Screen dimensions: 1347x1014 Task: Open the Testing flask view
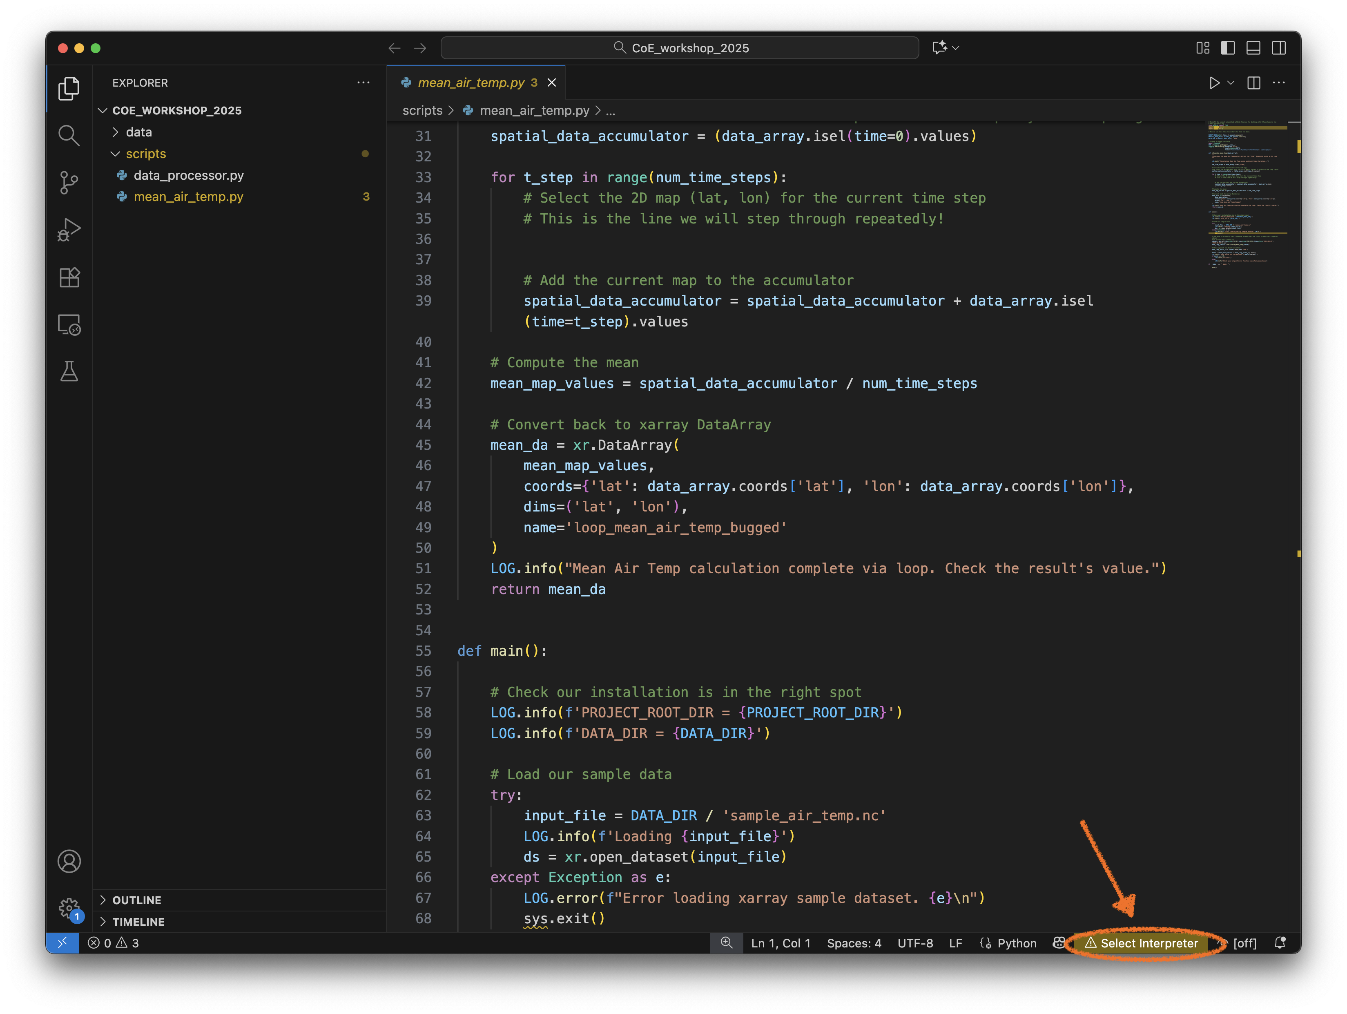coord(69,371)
